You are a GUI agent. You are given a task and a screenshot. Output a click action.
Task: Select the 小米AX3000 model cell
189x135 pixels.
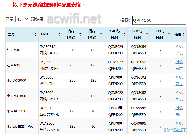tap(22, 80)
